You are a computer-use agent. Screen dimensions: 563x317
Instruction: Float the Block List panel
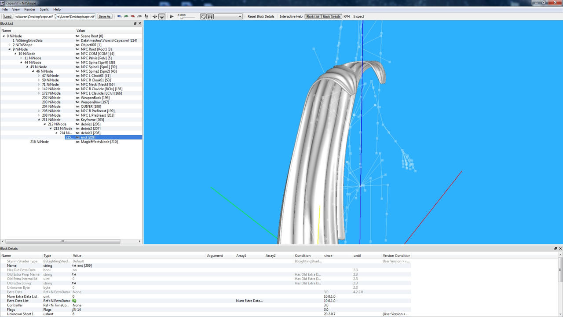(x=135, y=23)
